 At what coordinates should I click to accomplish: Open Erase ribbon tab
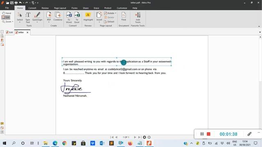click(97, 8)
